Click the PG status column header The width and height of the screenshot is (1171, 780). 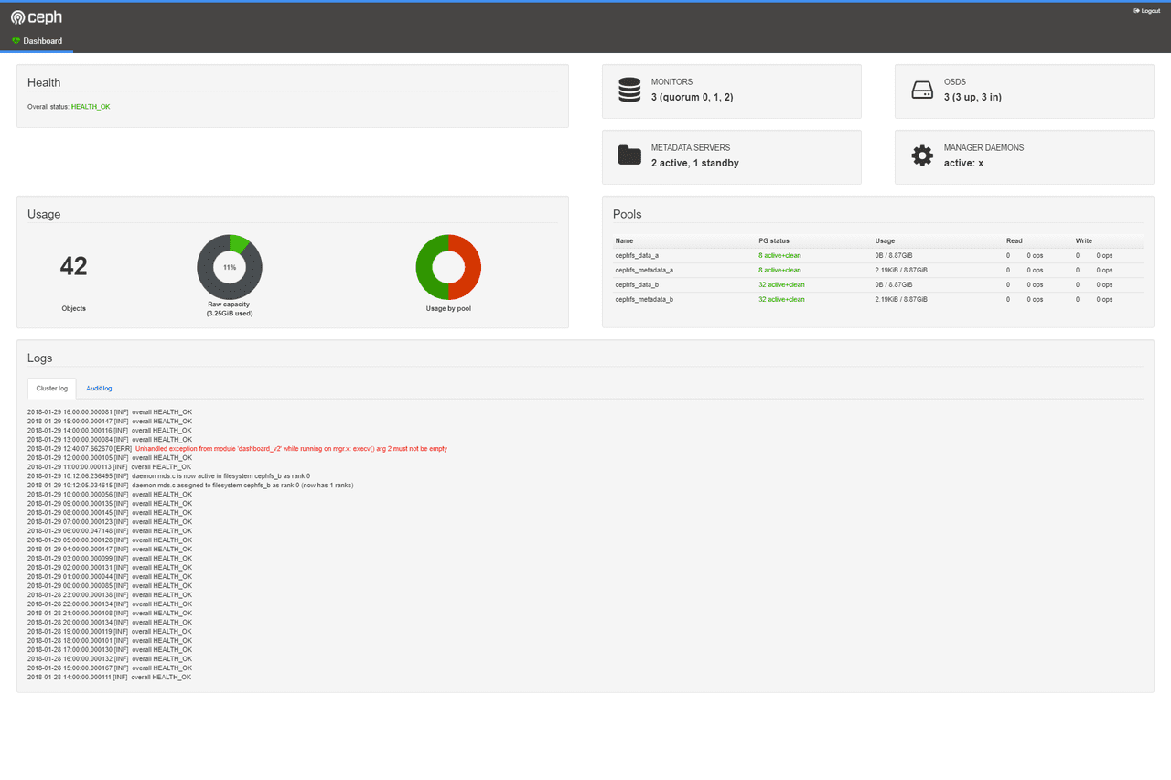[773, 240]
